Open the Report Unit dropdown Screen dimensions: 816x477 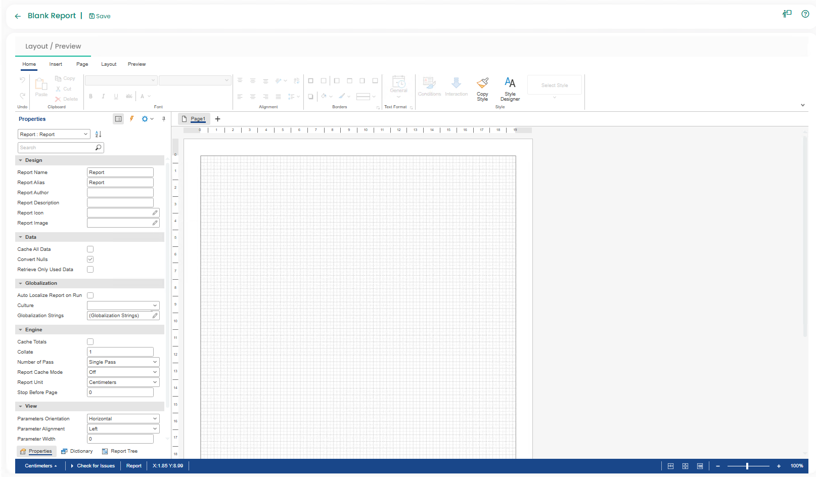click(x=123, y=382)
